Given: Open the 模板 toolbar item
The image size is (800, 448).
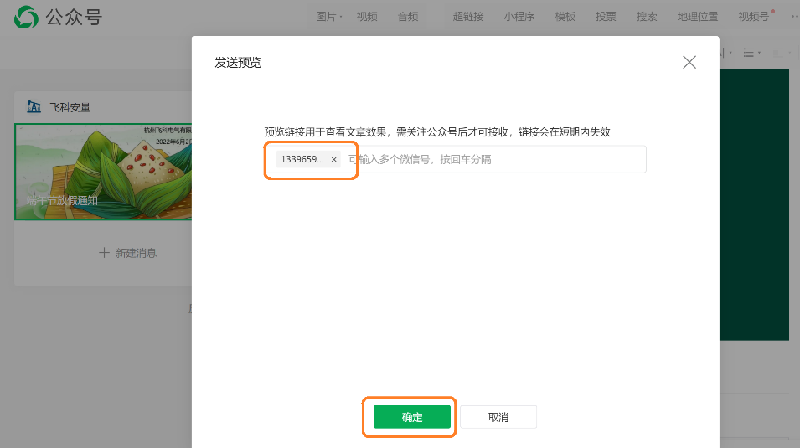Looking at the screenshot, I should coord(565,16).
